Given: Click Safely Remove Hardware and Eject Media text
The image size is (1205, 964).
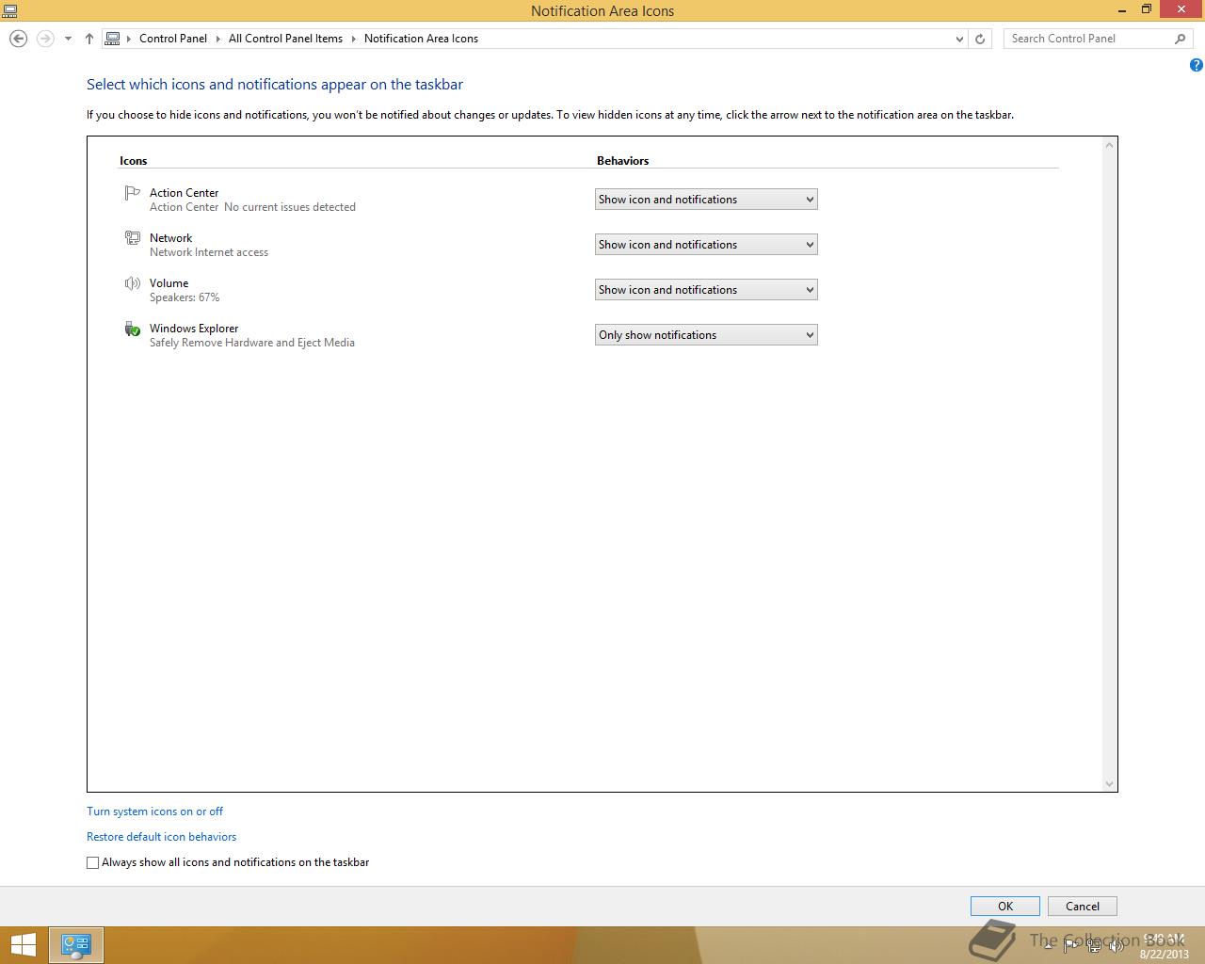Looking at the screenshot, I should click(x=252, y=343).
